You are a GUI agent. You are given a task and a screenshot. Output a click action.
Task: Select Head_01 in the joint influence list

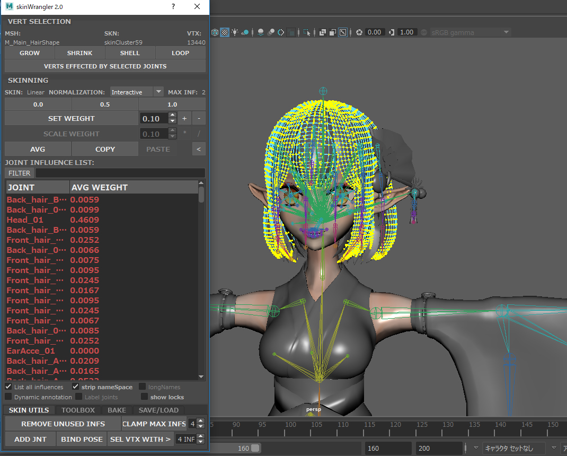click(x=25, y=220)
